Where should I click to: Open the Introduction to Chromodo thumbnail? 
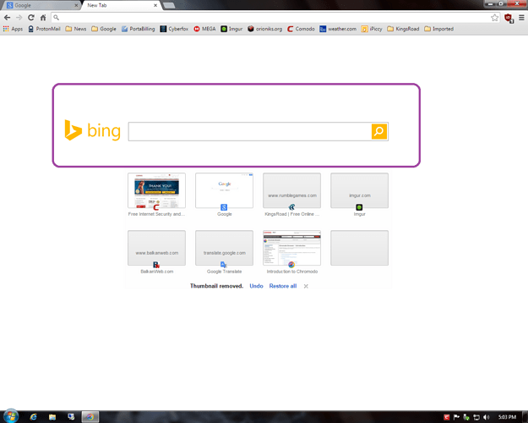tap(292, 248)
